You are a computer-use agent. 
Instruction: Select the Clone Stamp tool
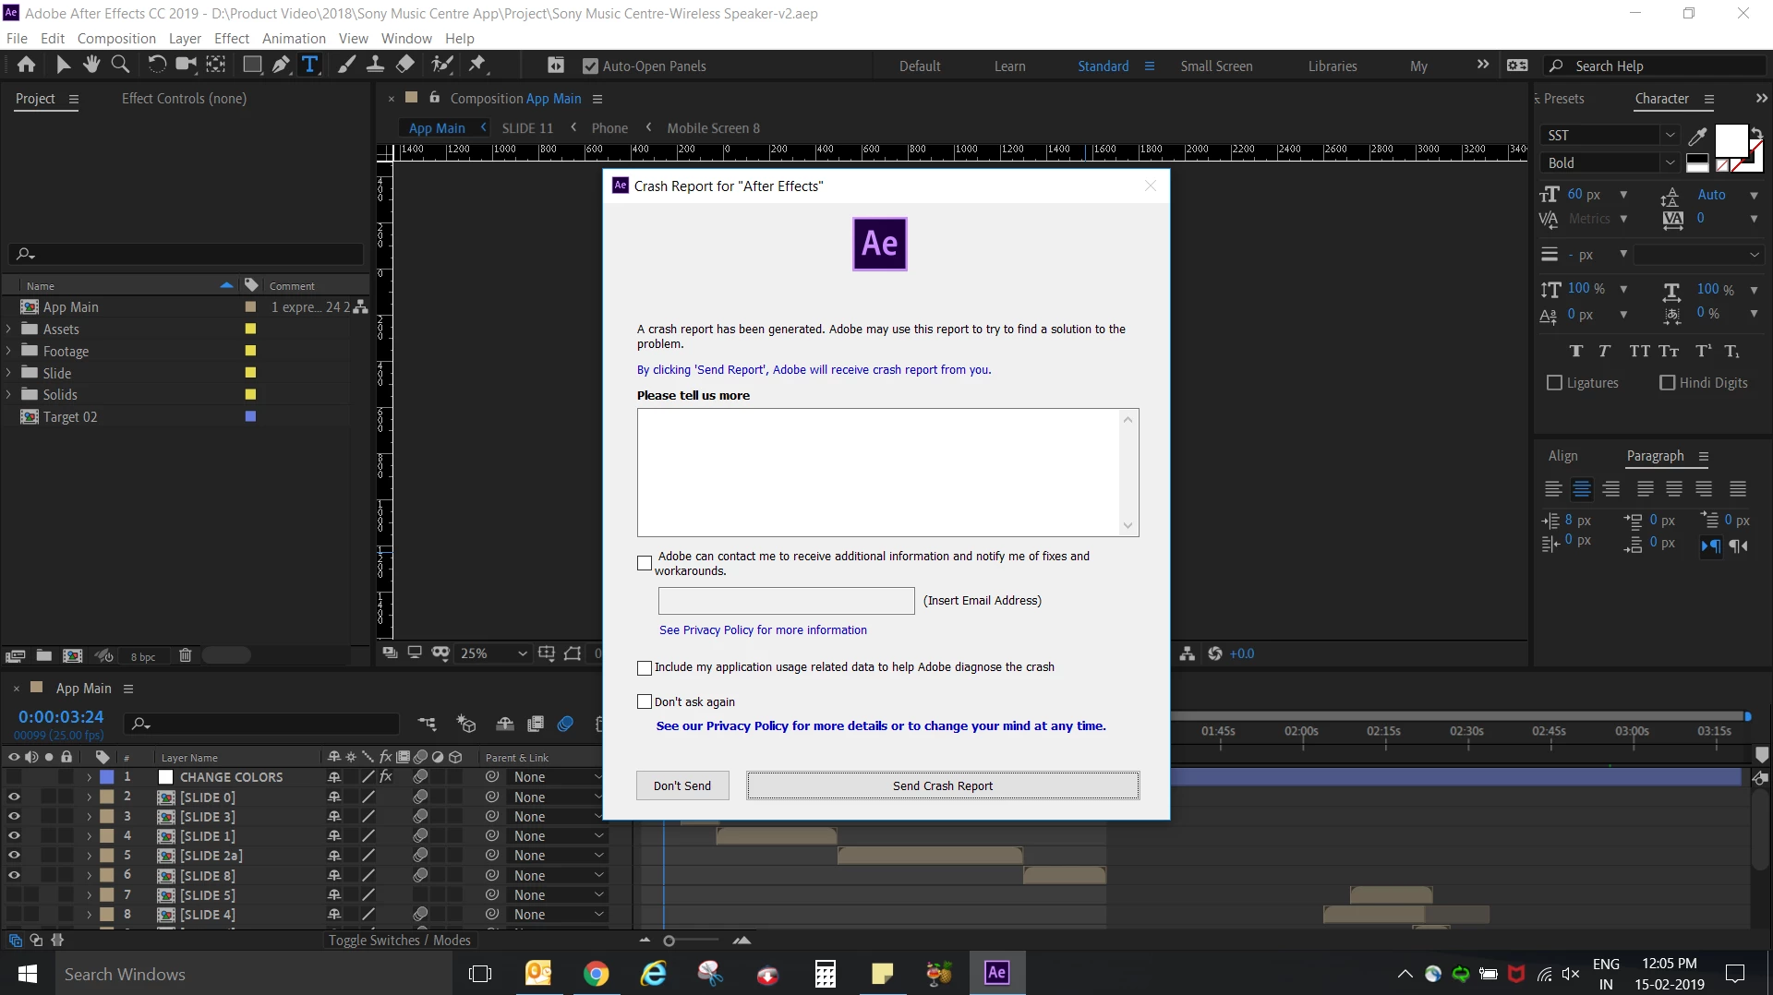pyautogui.click(x=376, y=65)
